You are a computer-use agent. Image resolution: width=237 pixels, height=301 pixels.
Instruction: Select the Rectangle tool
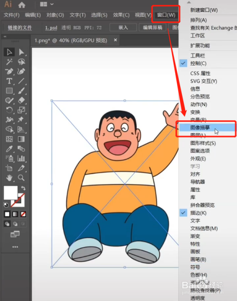click(x=9, y=91)
